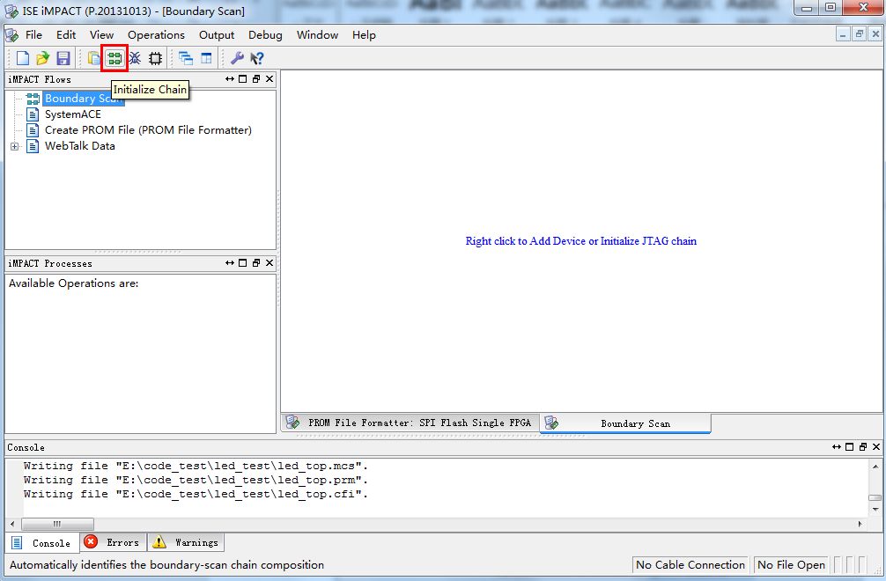Float the iMPACT Processes panel
Viewport: 886px width, 581px height.
[x=256, y=263]
